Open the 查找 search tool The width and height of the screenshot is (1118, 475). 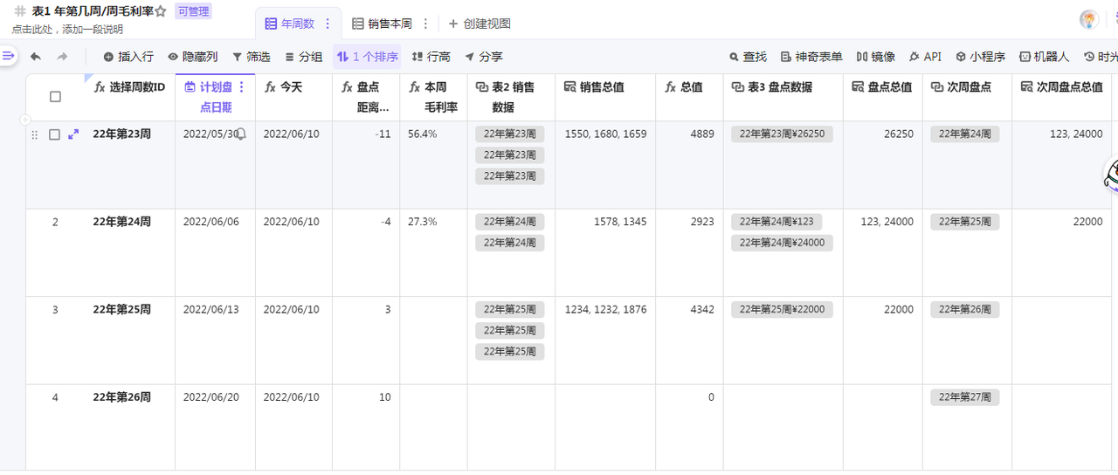(x=748, y=57)
